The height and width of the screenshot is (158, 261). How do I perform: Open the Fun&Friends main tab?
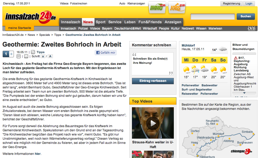click(150, 22)
